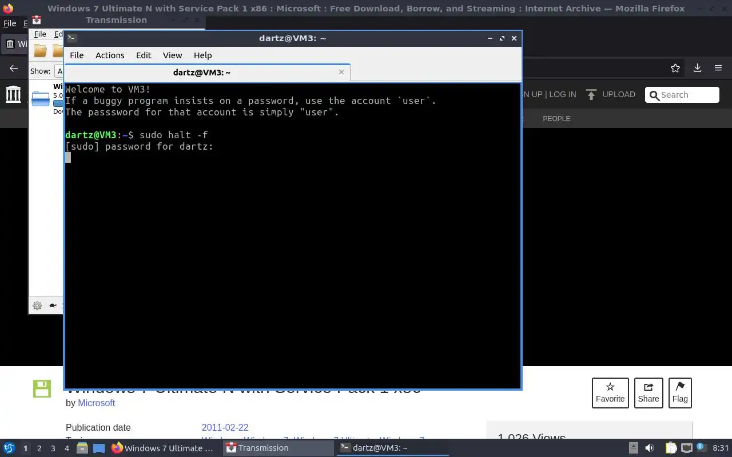This screenshot has height=457, width=732.
Task: Switch to workspace 3
Action: 53,448
